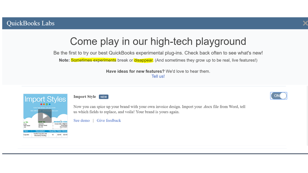This screenshot has width=308, height=173.
Task: Click the Have ideas for new features text
Action: [x=135, y=71]
